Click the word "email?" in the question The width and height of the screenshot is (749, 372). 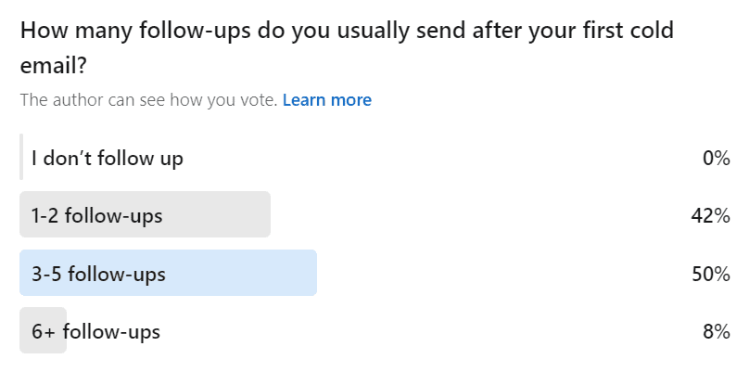pyautogui.click(x=52, y=67)
